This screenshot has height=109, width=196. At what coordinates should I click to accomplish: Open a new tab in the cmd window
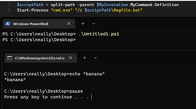tap(85, 58)
